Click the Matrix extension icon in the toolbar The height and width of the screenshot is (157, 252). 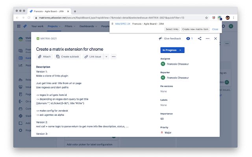220,18
